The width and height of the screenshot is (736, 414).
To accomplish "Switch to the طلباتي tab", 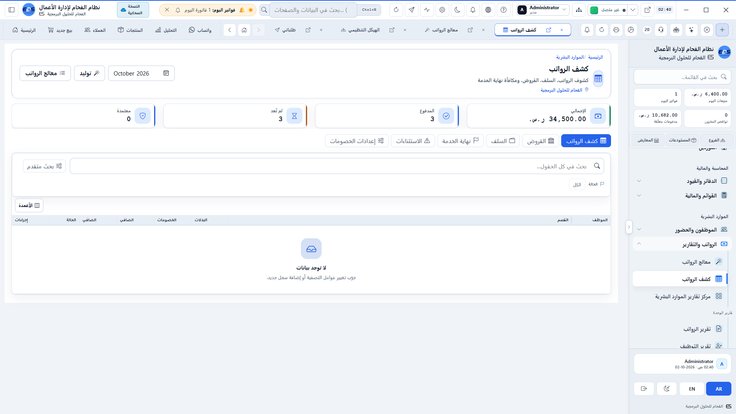I will [286, 30].
